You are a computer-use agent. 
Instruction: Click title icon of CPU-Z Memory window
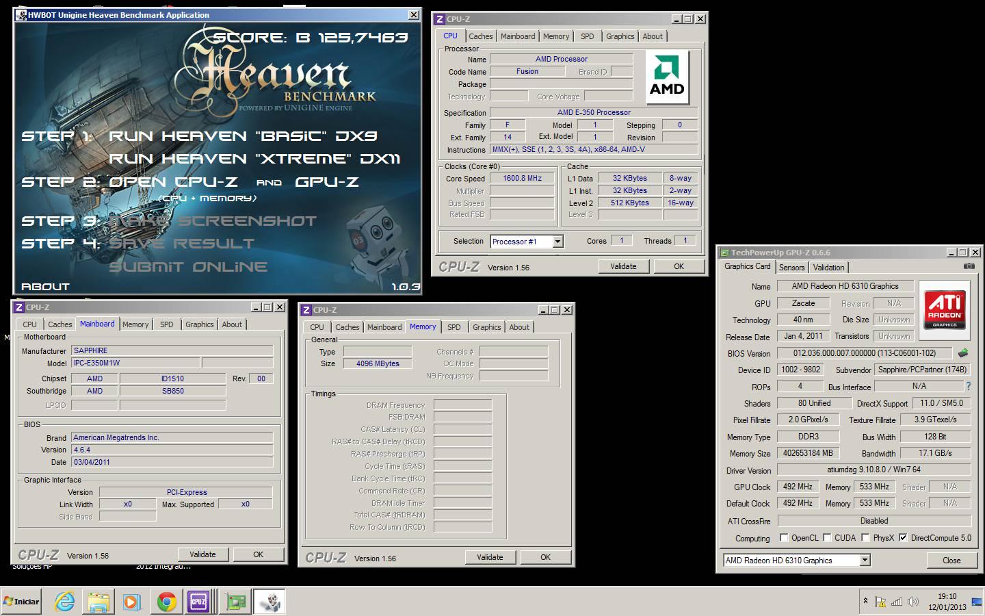pyautogui.click(x=306, y=310)
